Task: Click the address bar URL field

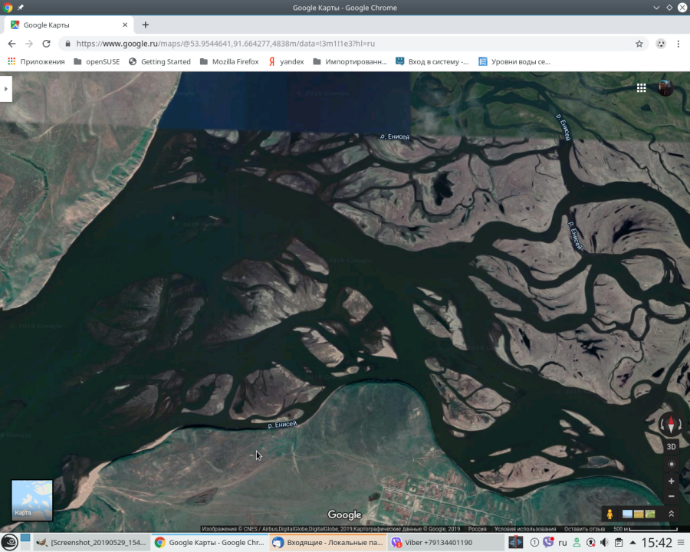Action: 345,44
